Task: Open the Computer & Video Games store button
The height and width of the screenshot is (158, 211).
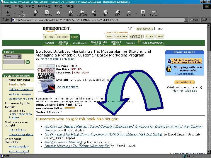Action: click(136, 36)
